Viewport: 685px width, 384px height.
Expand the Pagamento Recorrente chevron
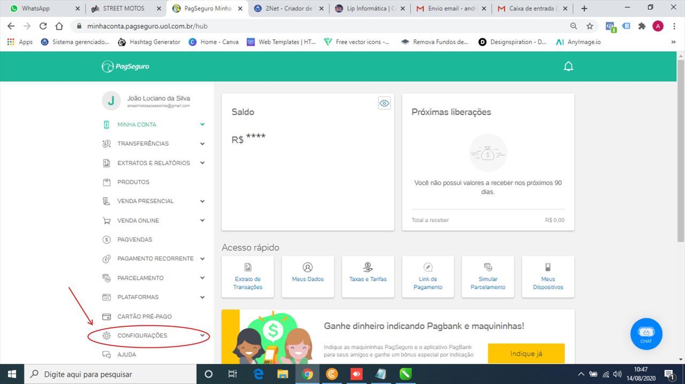202,259
